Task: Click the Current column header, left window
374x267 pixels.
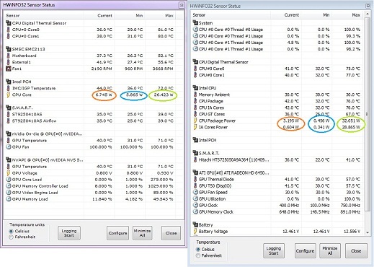Action: pos(99,16)
